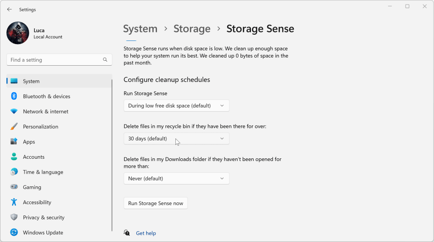Open the Get help link
This screenshot has width=434, height=242.
point(146,233)
